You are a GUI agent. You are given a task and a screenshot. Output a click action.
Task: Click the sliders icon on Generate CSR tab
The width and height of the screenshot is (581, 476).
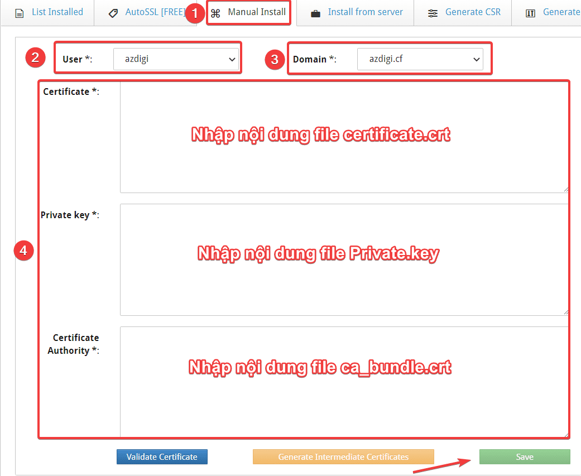433,12
